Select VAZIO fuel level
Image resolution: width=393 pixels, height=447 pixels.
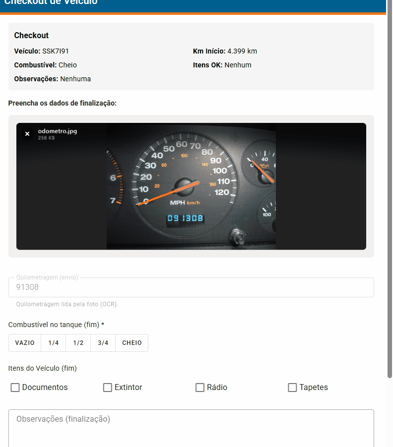pyautogui.click(x=25, y=343)
